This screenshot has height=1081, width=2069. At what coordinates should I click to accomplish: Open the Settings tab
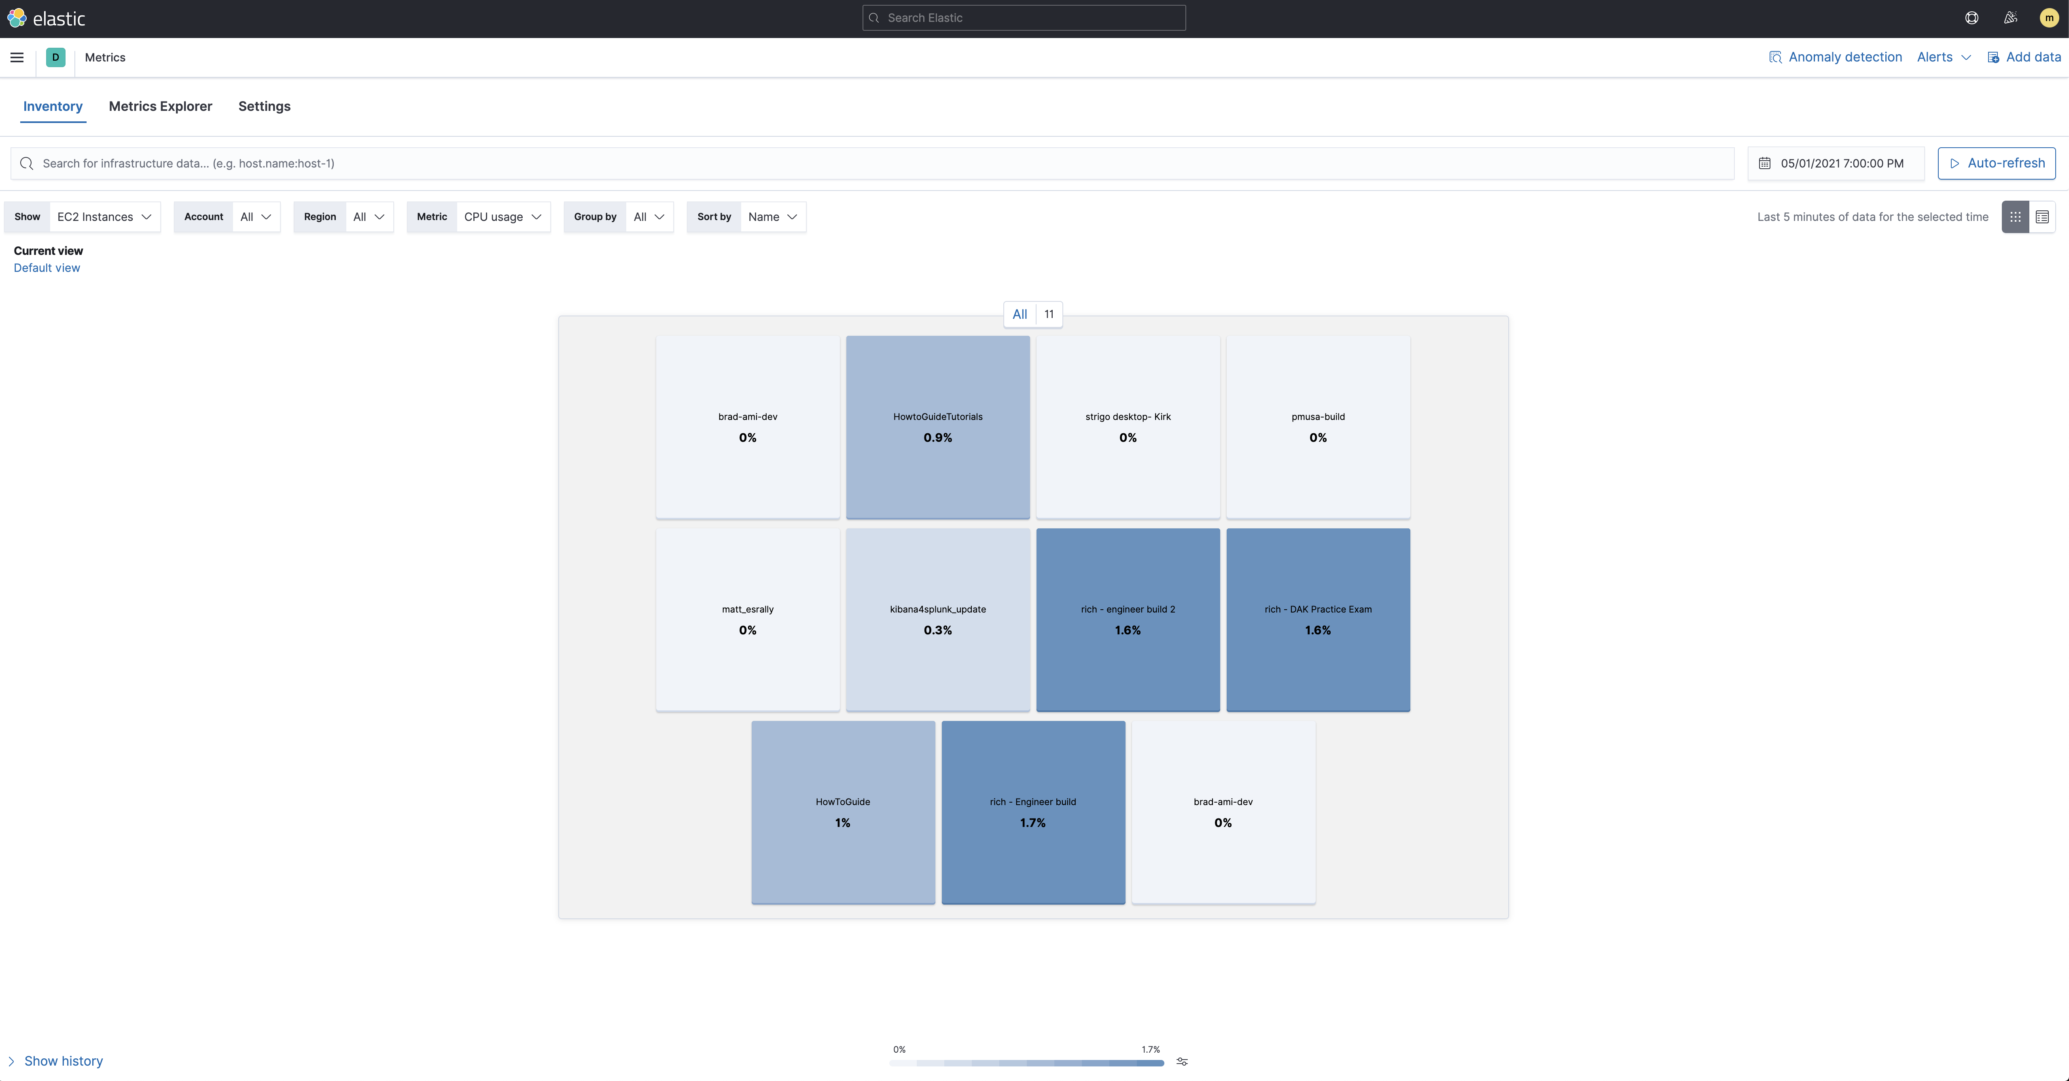264,106
